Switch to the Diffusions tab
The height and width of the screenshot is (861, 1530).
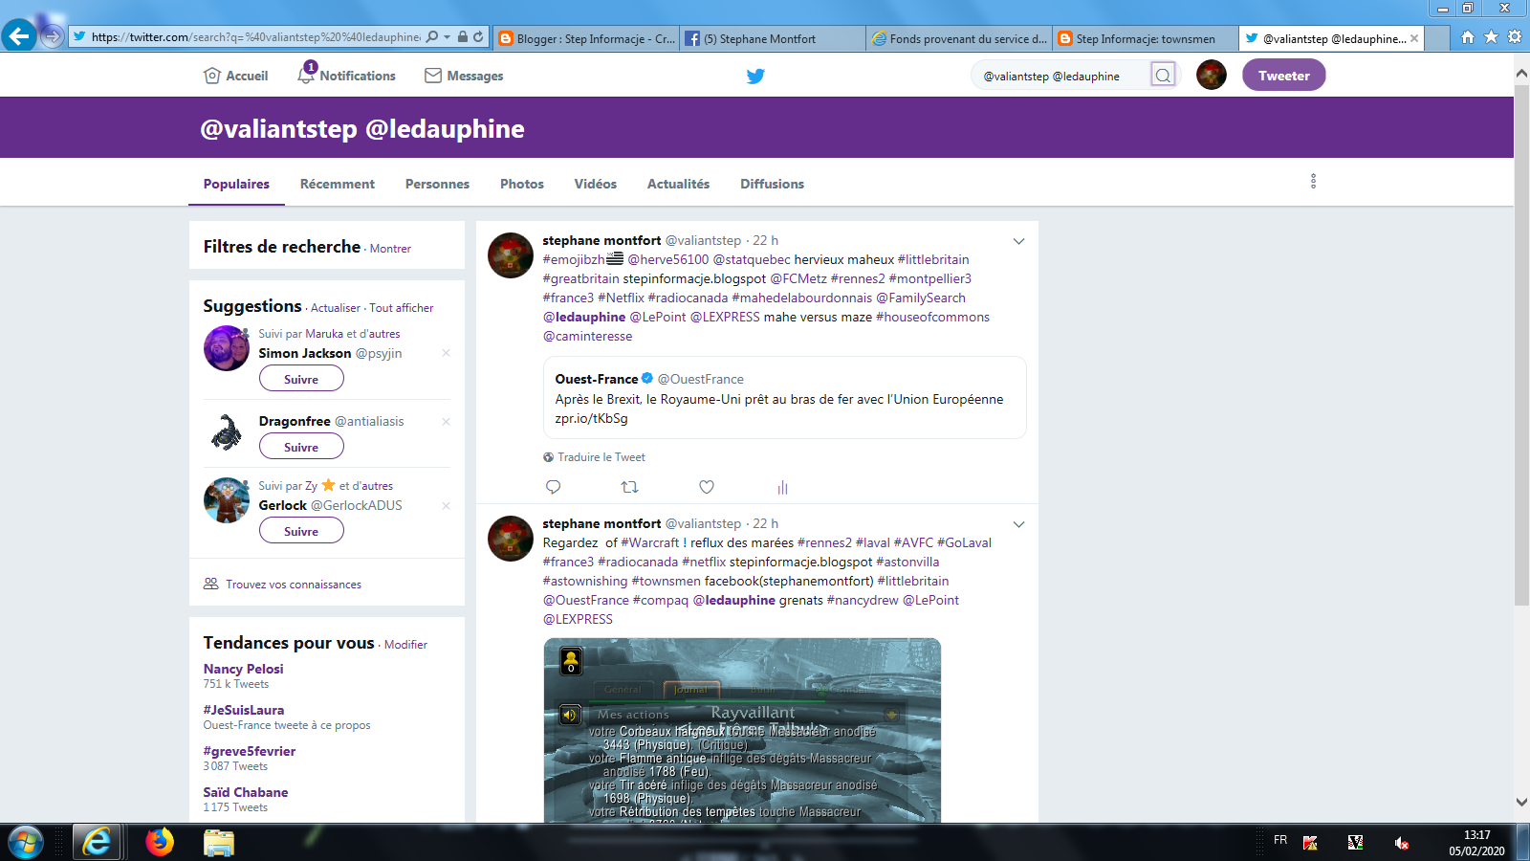tap(773, 184)
